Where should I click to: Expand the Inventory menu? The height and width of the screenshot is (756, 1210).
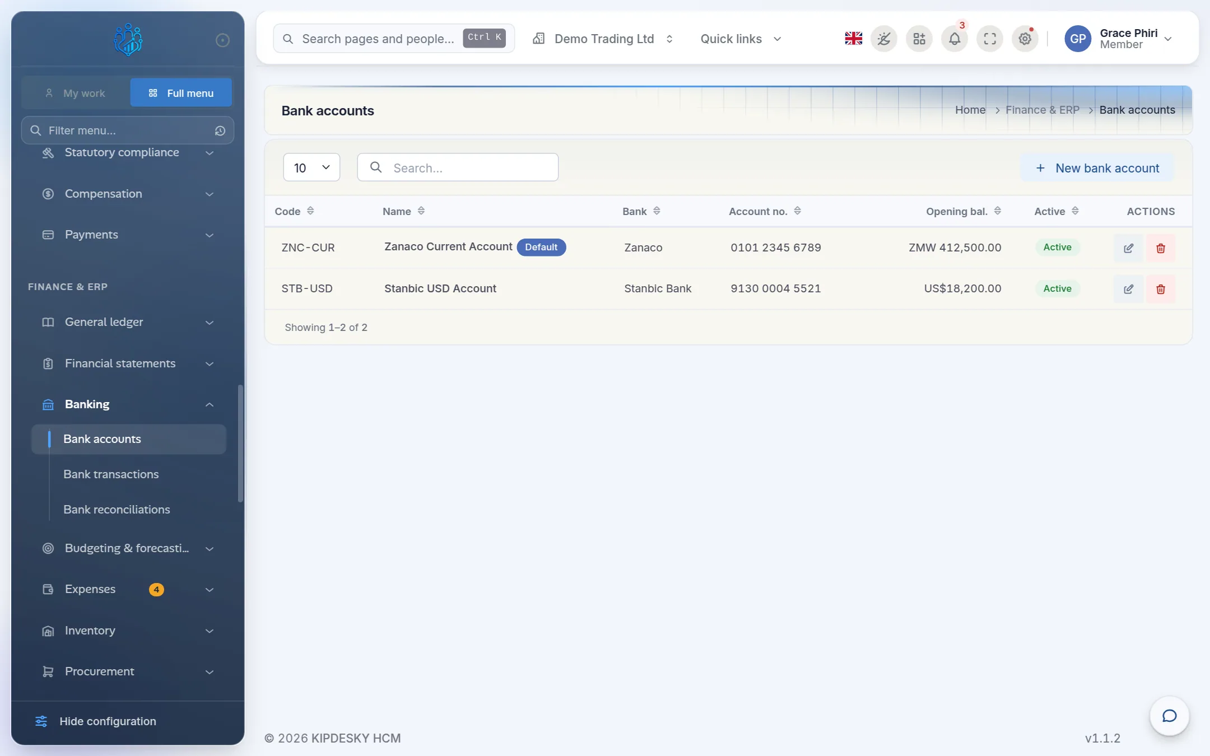coord(128,631)
